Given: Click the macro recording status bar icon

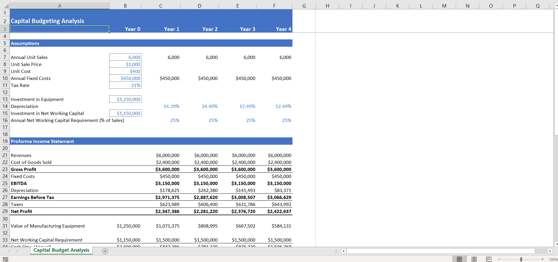Looking at the screenshot, I should [5, 259].
